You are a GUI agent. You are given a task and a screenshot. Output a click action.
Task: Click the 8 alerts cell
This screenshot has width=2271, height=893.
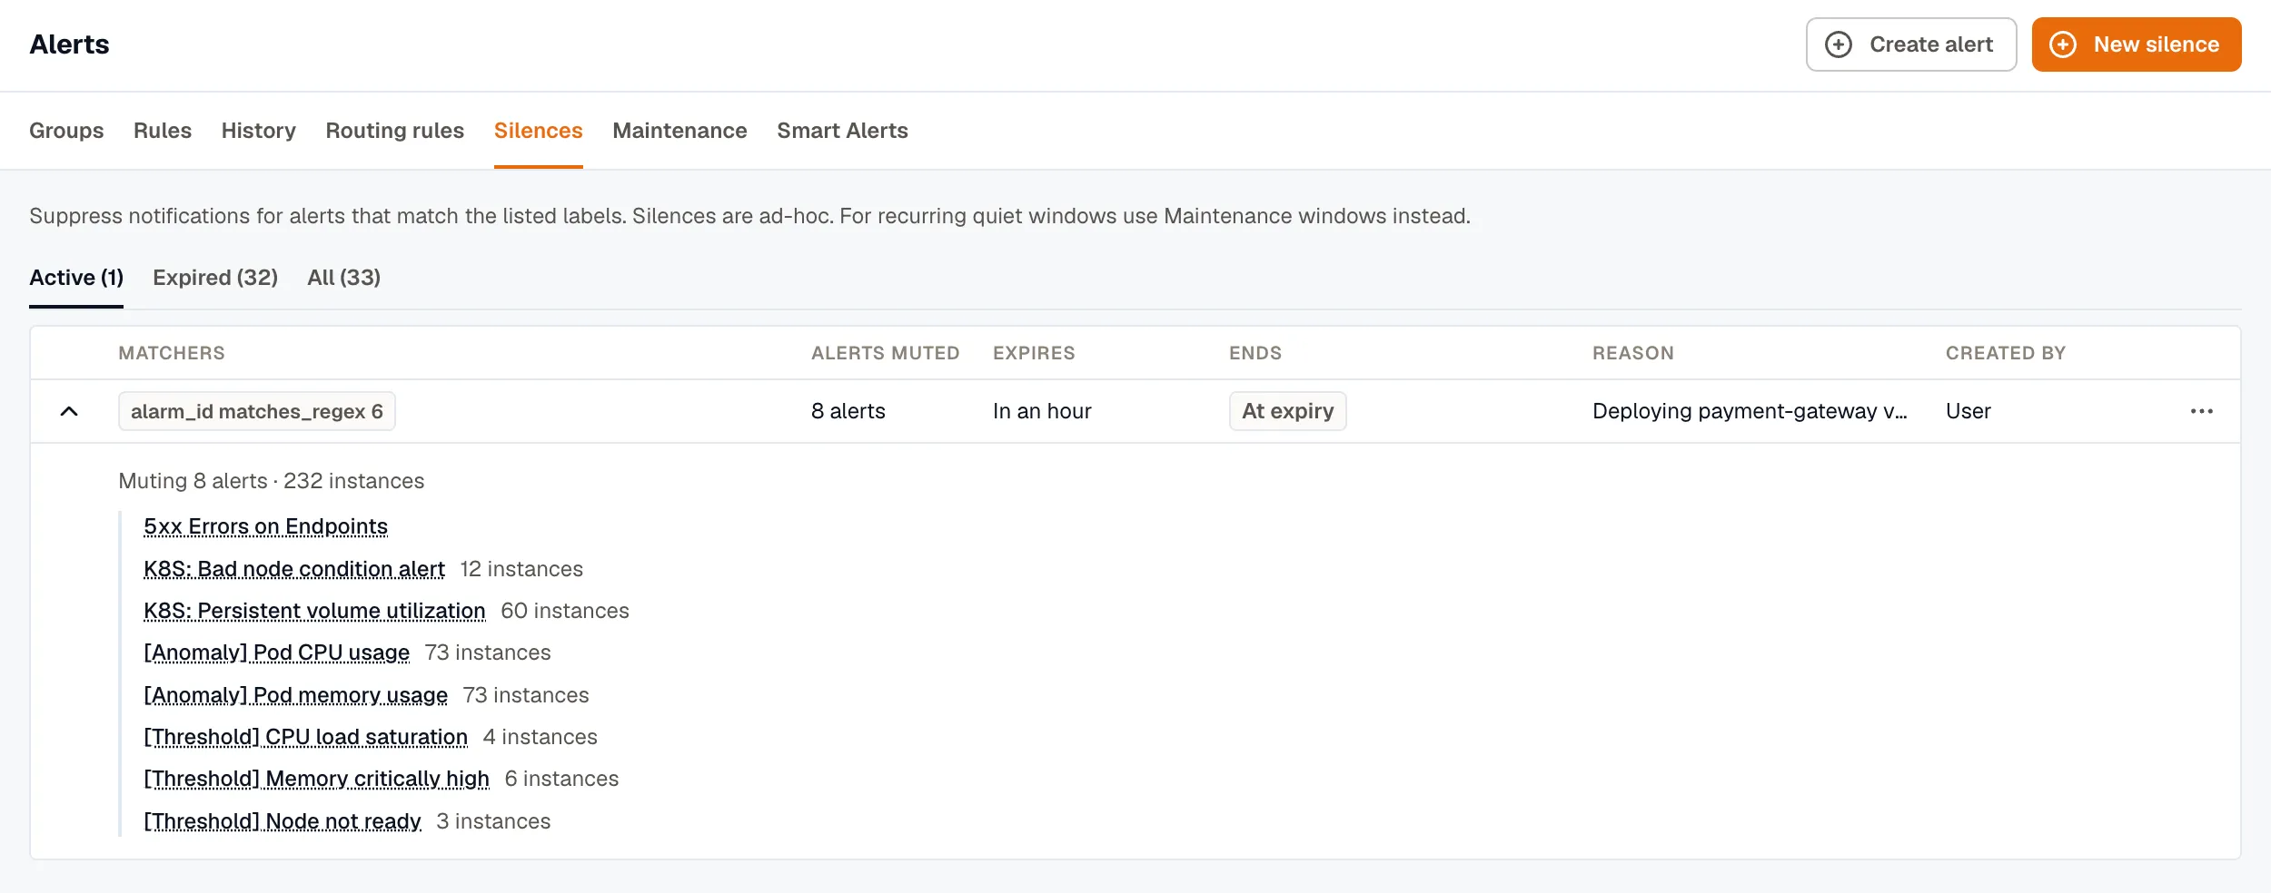click(848, 411)
